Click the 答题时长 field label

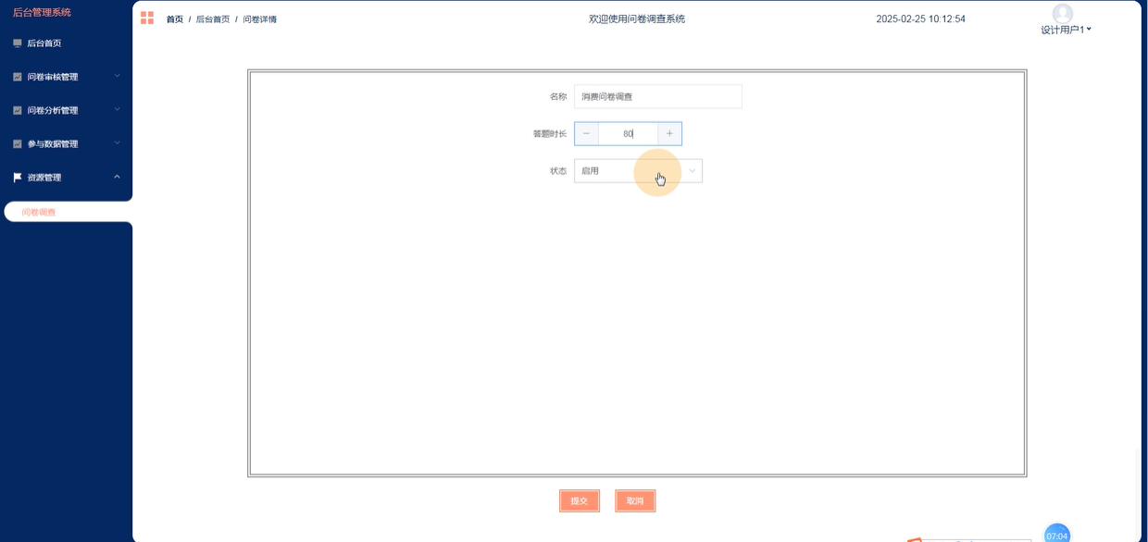(550, 134)
